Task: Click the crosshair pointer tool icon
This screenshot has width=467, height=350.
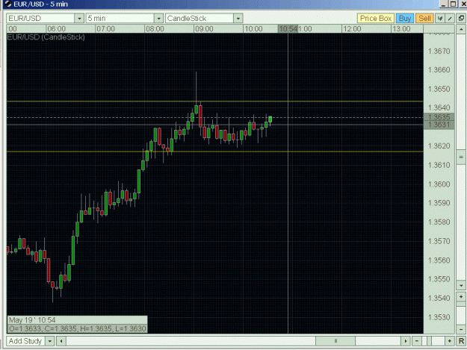Action: pyautogui.click(x=440, y=19)
